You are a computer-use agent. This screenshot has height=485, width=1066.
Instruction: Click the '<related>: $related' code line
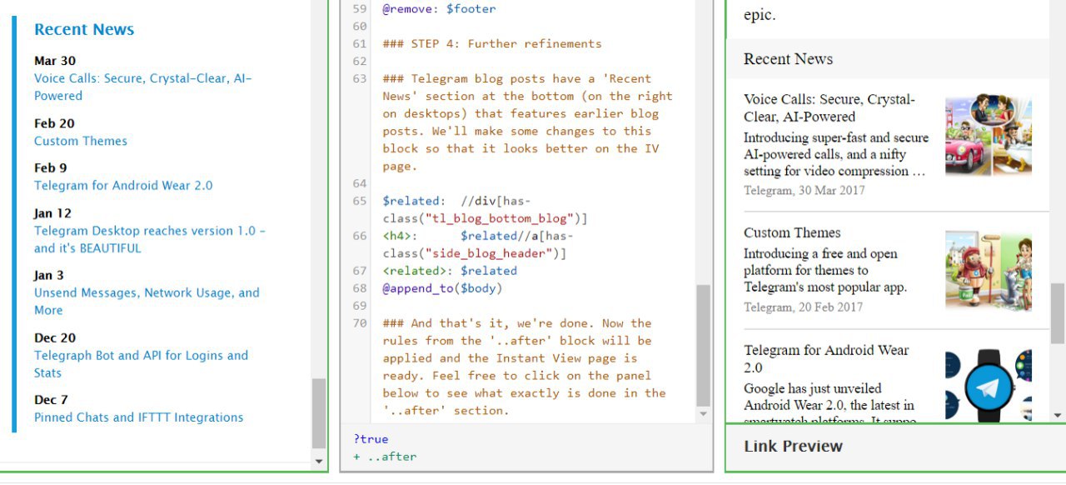point(450,271)
